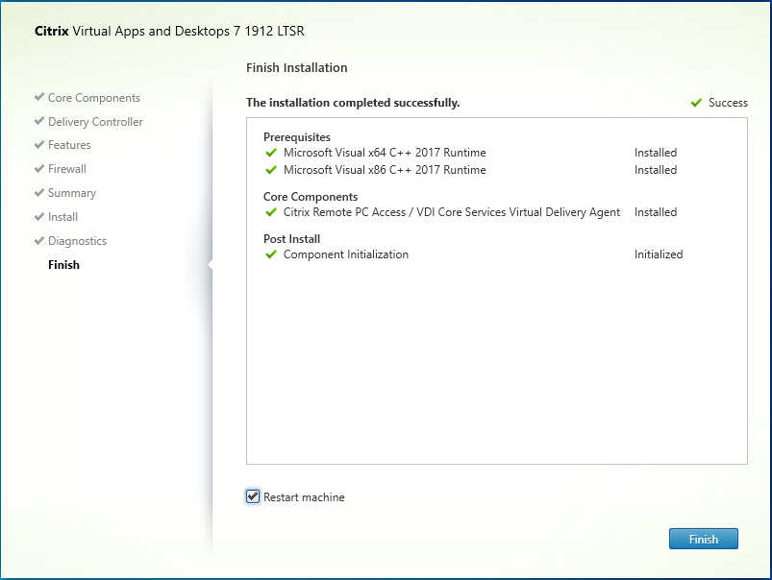
Task: Select the Summary step in sidebar
Action: [x=72, y=193]
